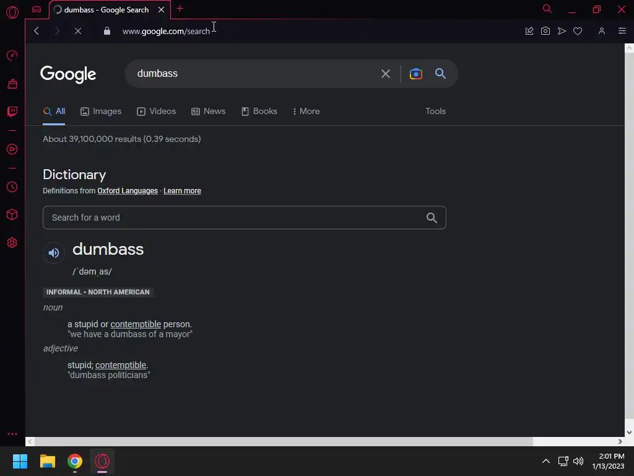Screen dimensions: 634x476
Task: Click the vertical scrollbar down arrow
Action: [629, 432]
